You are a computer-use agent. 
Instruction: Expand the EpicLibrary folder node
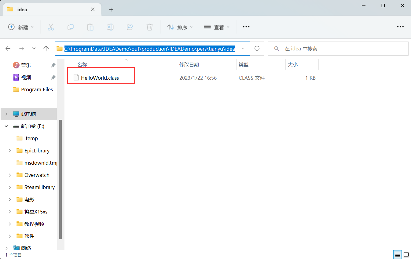pos(10,151)
